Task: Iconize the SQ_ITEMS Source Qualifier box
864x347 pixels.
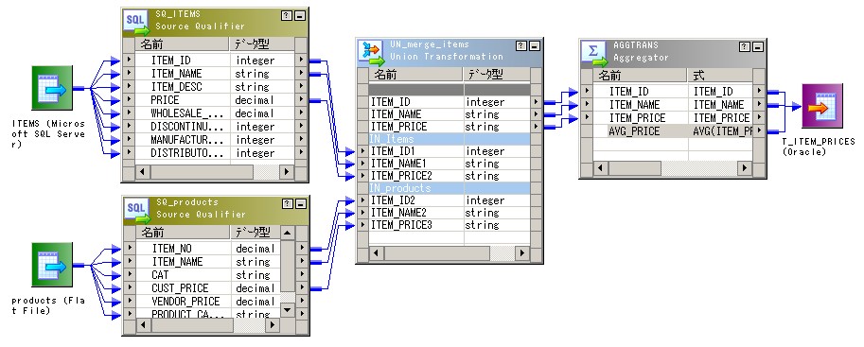Action: point(300,15)
